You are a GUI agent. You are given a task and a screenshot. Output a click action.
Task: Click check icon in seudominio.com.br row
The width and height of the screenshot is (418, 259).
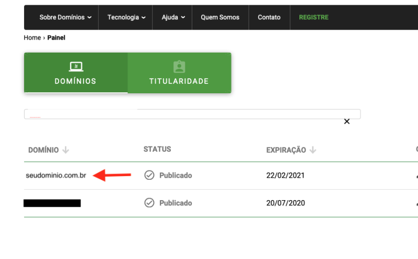click(149, 176)
